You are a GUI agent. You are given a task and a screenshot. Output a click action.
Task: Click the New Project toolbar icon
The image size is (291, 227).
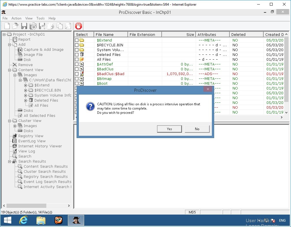pos(7,26)
